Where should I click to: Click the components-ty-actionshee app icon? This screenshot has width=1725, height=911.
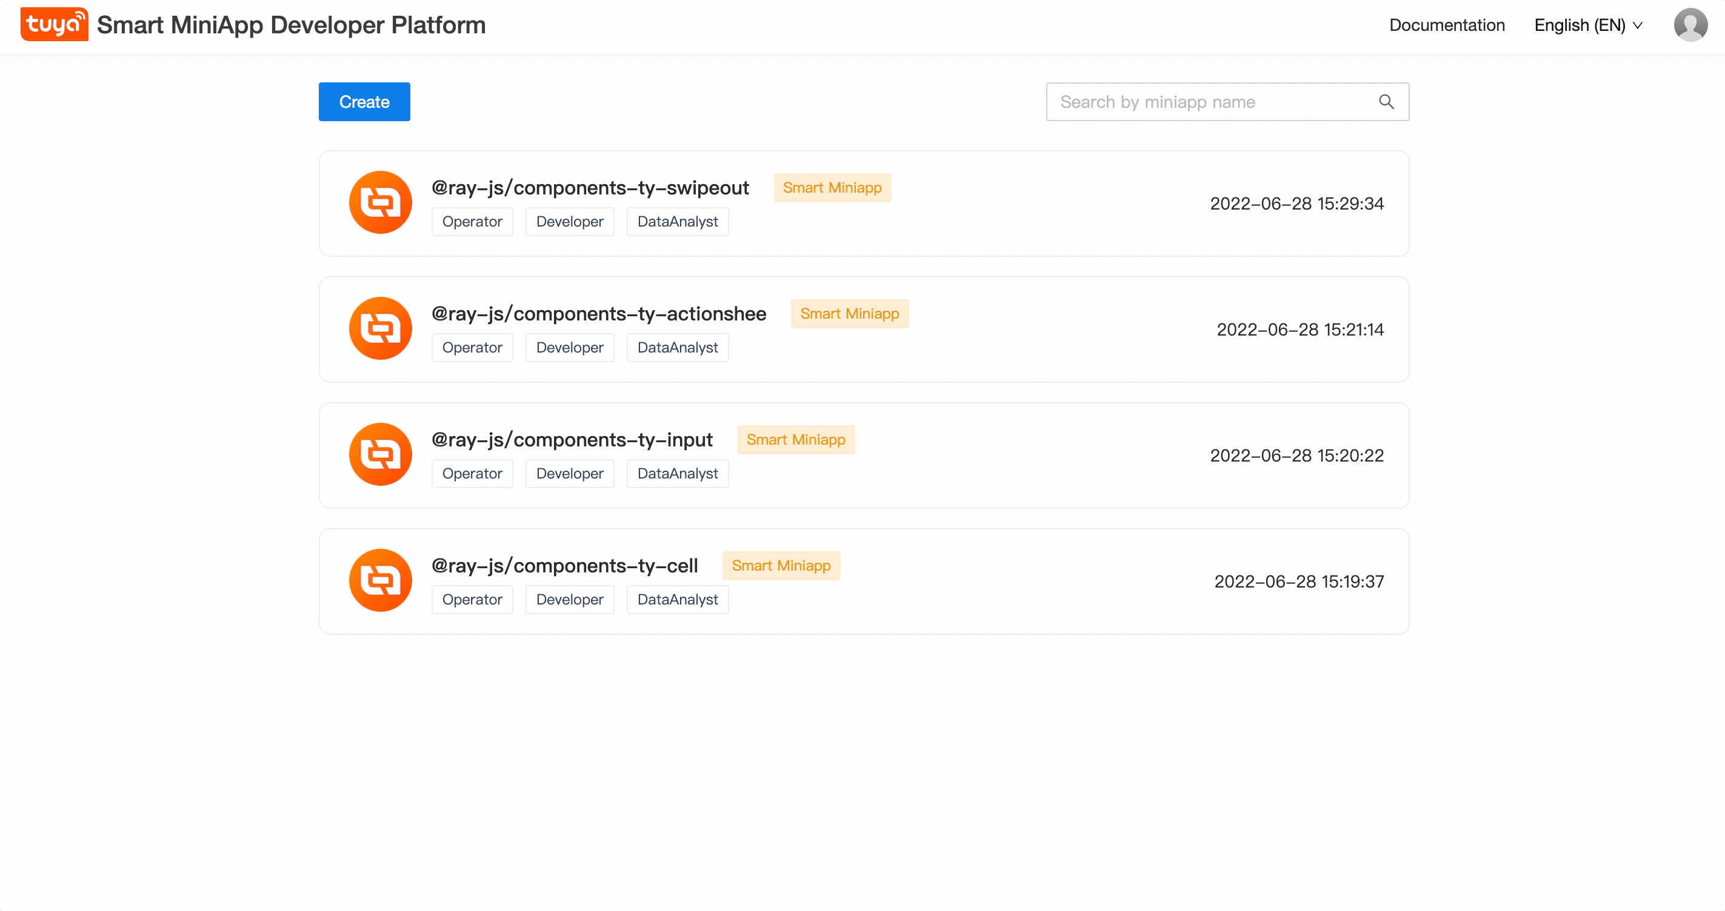(381, 329)
